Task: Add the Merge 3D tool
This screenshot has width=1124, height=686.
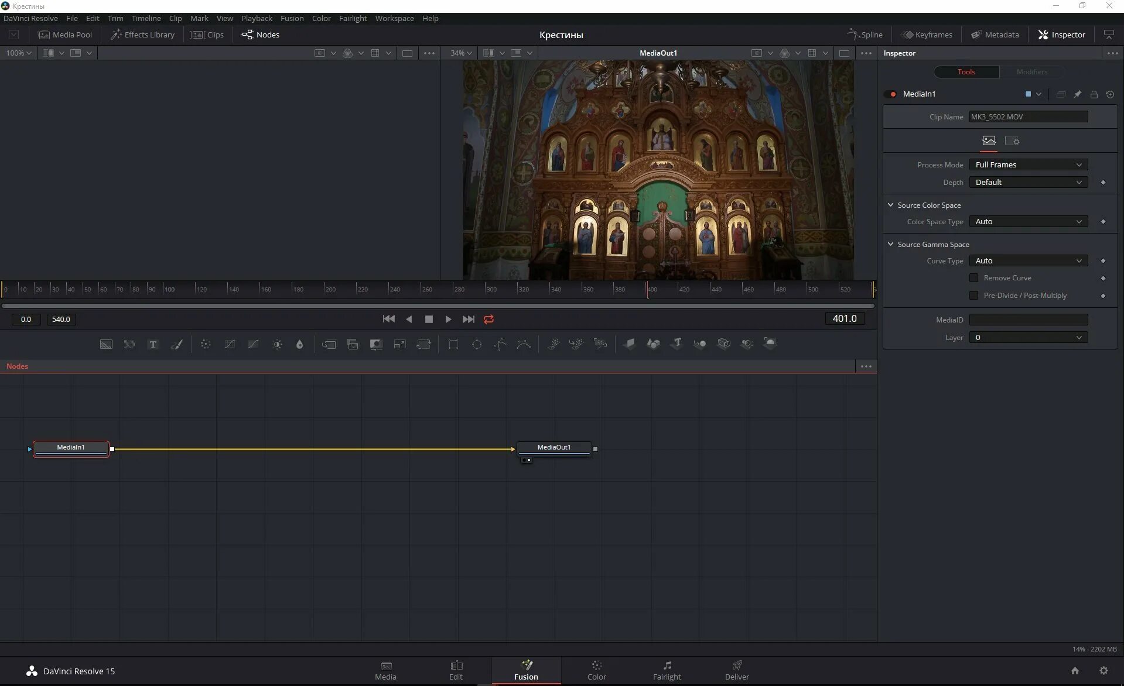Action: (700, 344)
